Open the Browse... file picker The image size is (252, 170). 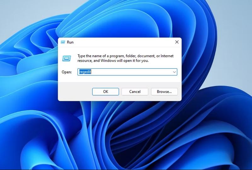164,91
